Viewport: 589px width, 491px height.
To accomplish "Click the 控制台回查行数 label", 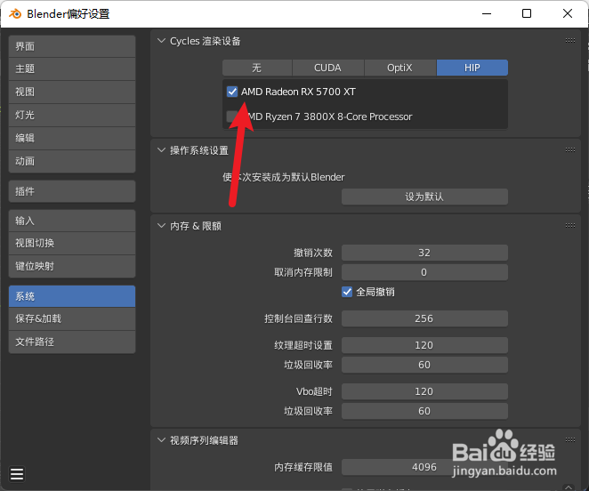I will (298, 318).
